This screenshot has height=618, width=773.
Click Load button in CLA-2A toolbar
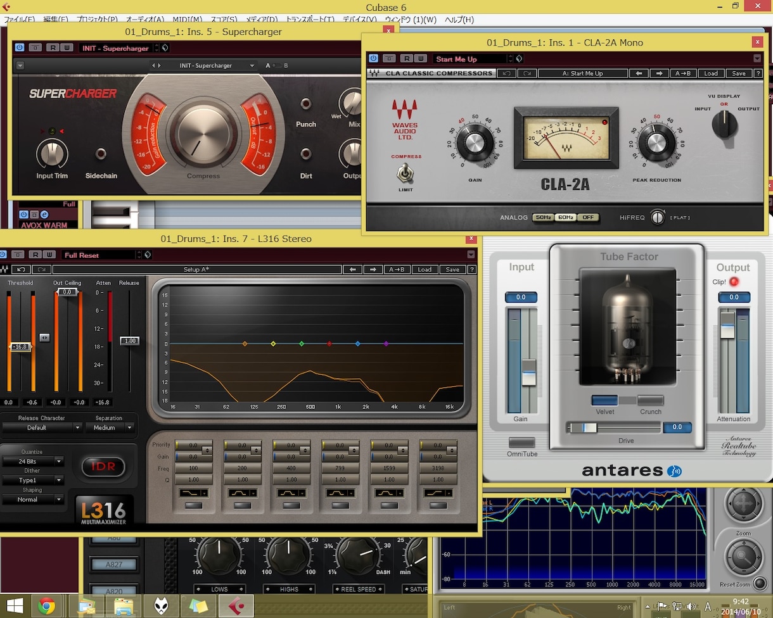click(711, 73)
